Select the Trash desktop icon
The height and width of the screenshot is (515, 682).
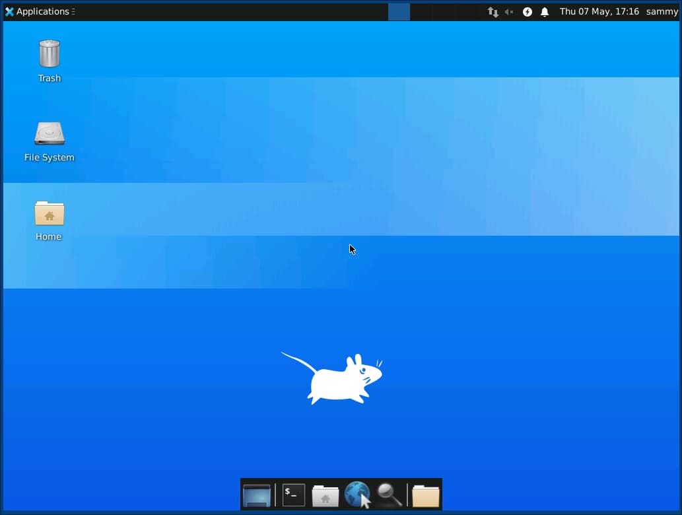[x=49, y=61]
